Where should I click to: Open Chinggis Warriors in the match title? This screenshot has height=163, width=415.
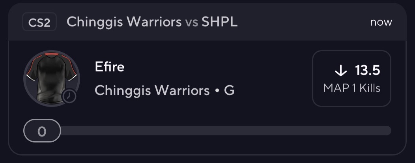tap(124, 22)
